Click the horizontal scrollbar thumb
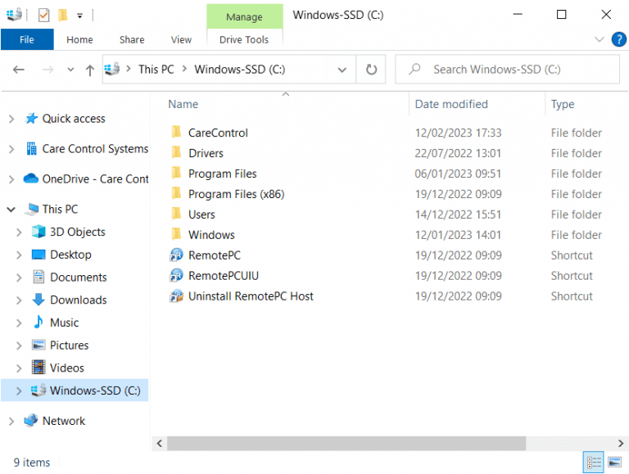 point(346,443)
